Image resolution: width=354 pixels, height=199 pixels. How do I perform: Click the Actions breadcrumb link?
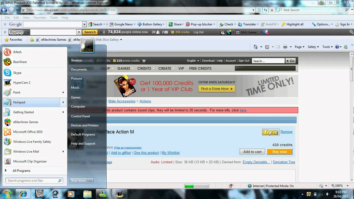click(x=145, y=101)
